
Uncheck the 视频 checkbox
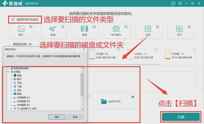click(x=94, y=27)
